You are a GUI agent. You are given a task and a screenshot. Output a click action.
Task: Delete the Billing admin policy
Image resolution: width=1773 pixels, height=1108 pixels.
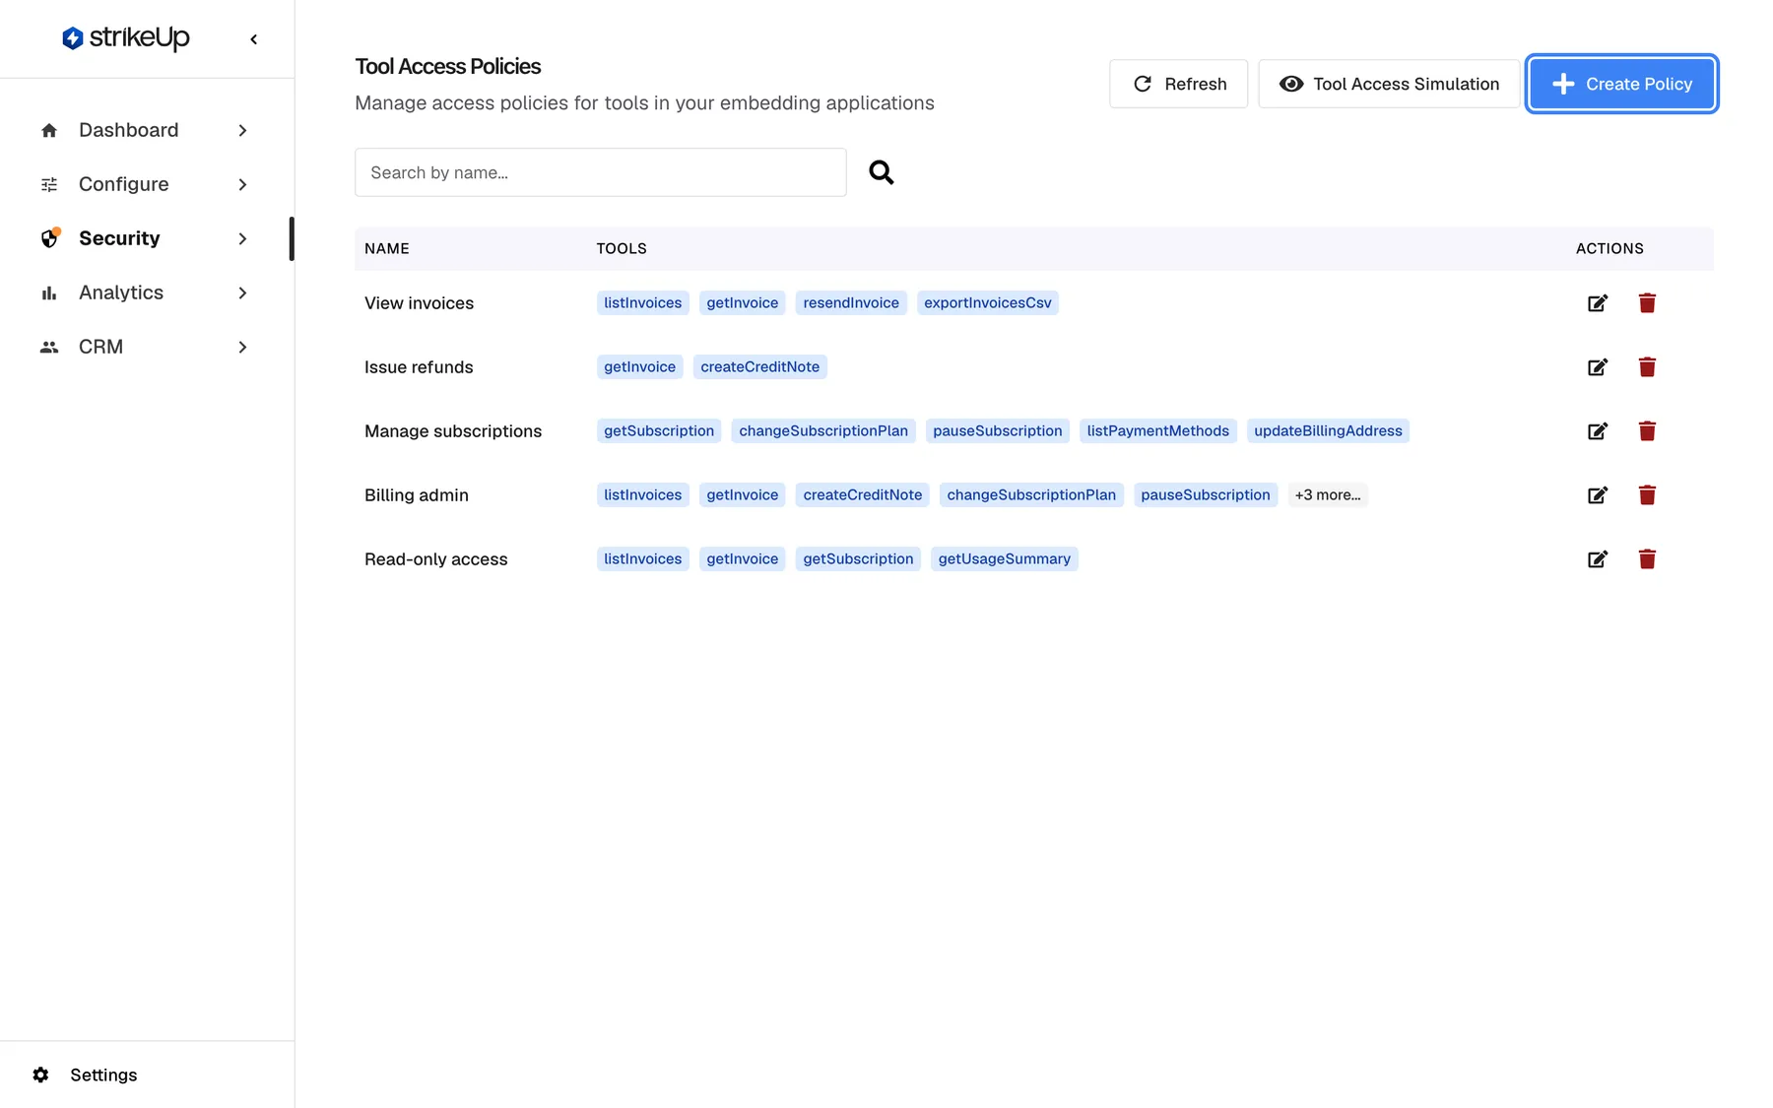(x=1647, y=495)
